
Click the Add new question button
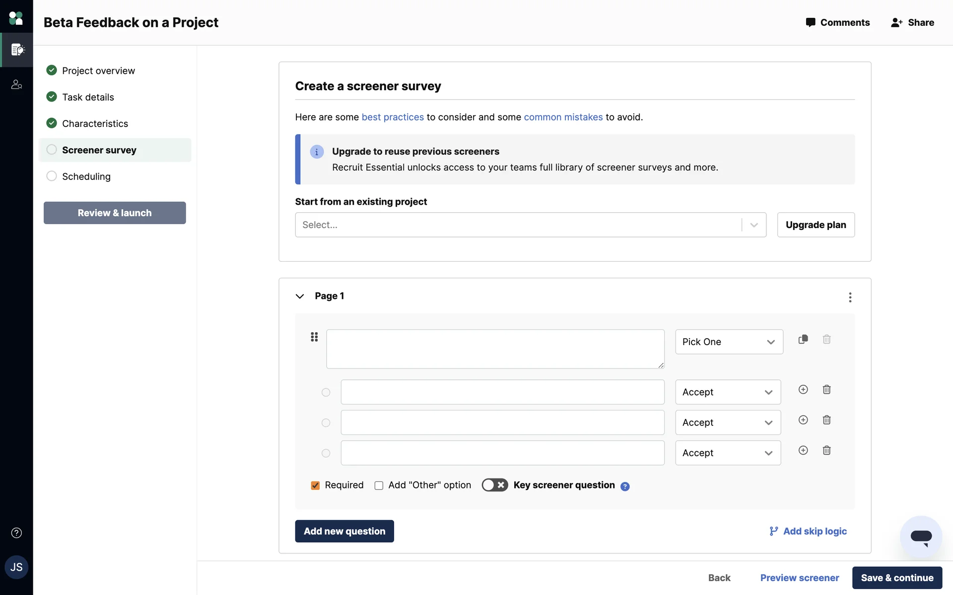(344, 531)
